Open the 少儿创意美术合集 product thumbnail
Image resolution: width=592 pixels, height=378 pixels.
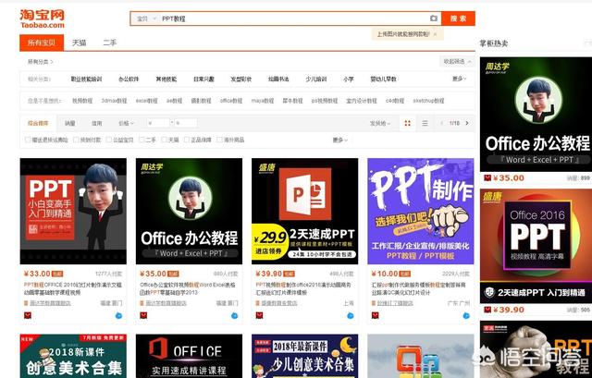pyautogui.click(x=304, y=356)
